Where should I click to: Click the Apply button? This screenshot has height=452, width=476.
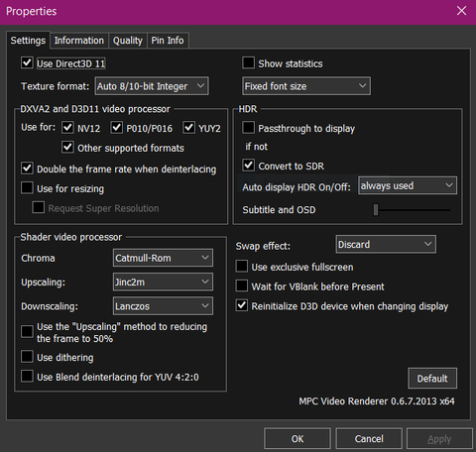tap(439, 439)
